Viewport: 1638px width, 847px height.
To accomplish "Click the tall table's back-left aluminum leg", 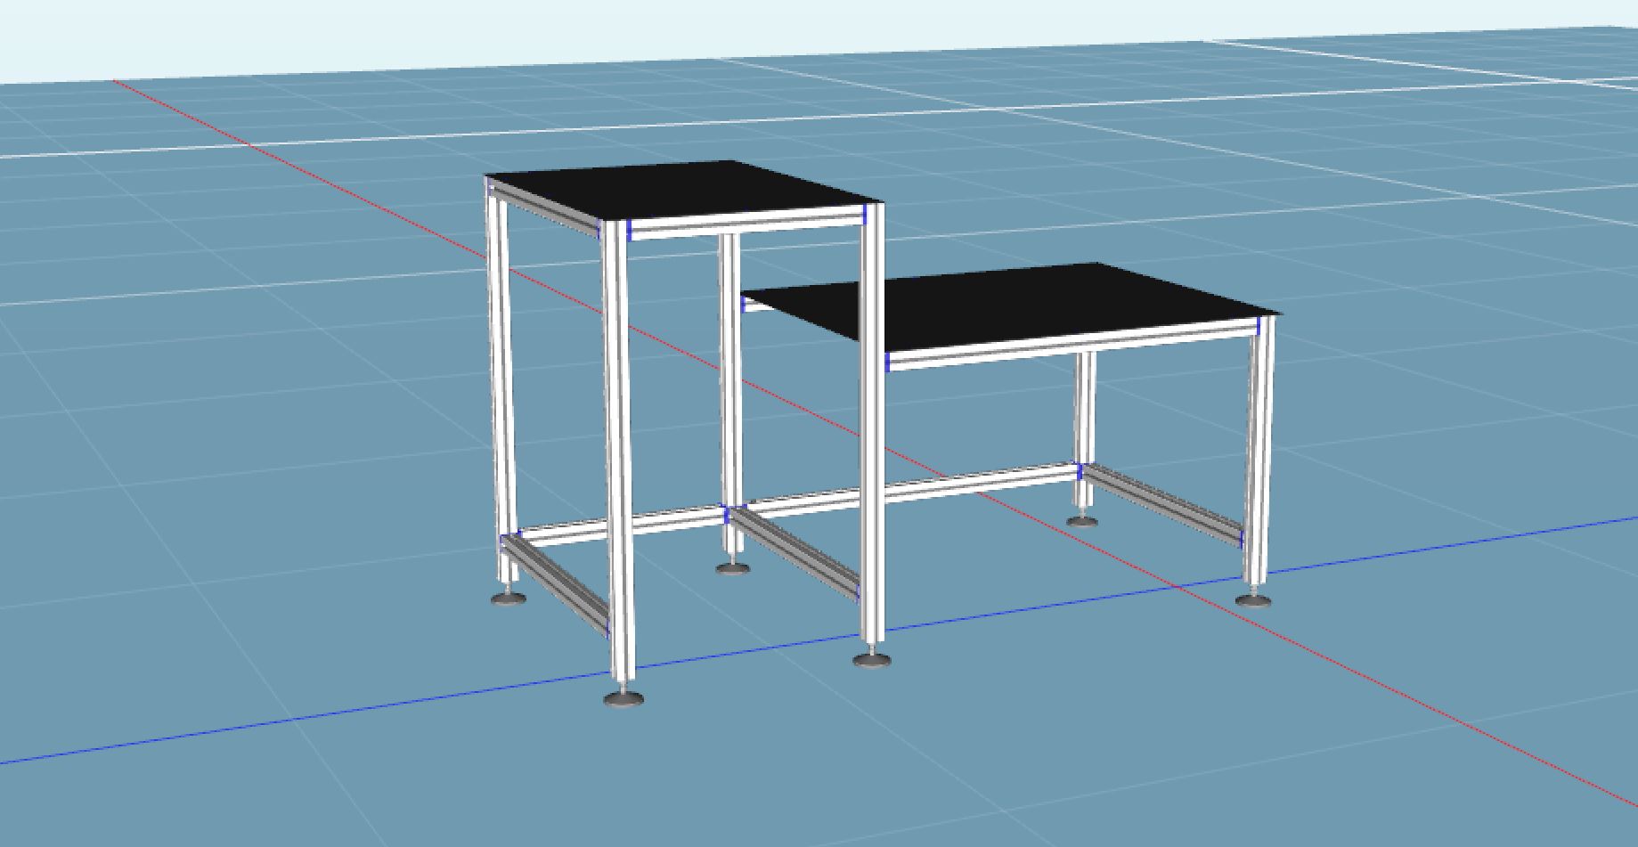I will 501,374.
